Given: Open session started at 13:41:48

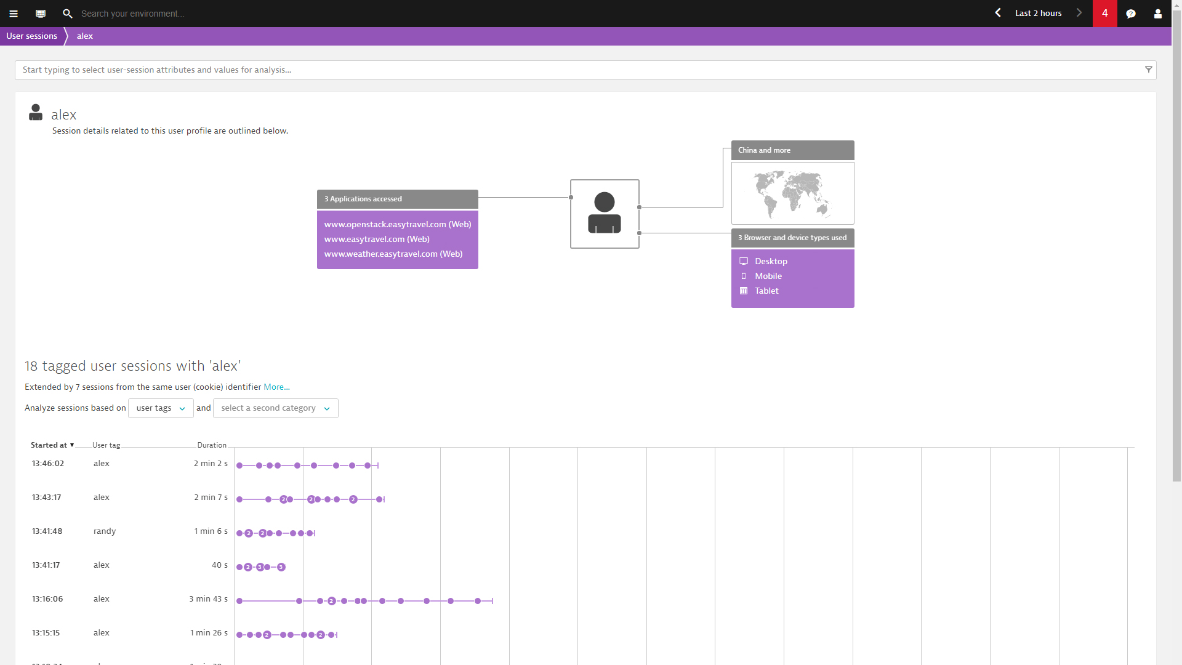Looking at the screenshot, I should [47, 531].
